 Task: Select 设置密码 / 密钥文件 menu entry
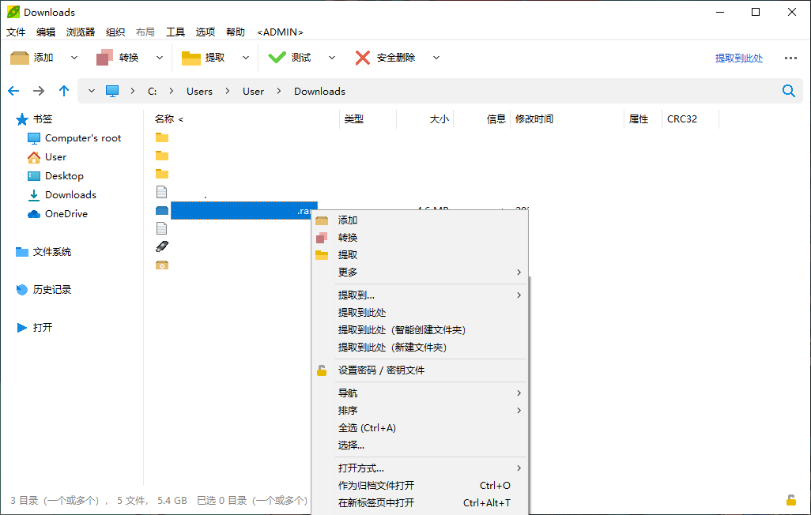(381, 370)
